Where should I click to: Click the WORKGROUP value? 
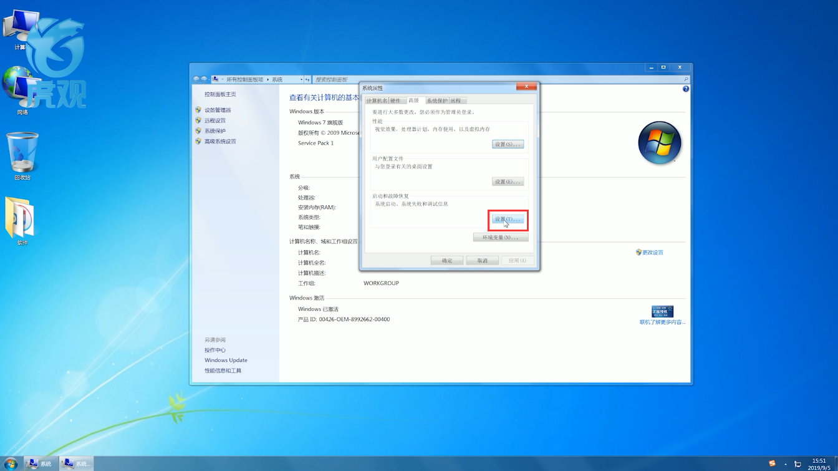tap(381, 283)
